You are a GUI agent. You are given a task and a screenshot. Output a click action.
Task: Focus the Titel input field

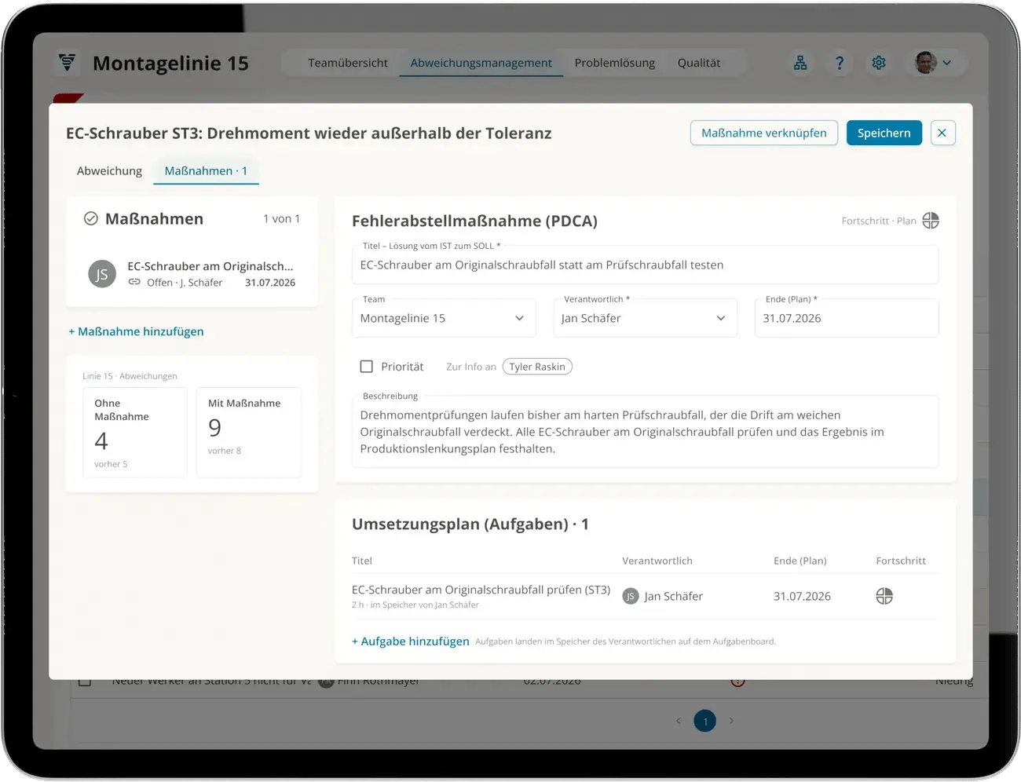645,265
